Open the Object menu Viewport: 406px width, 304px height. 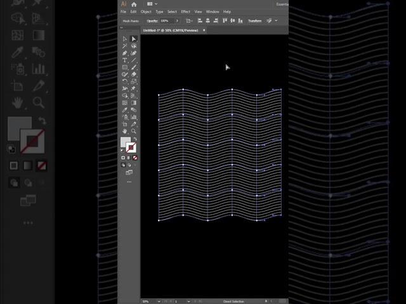click(146, 11)
